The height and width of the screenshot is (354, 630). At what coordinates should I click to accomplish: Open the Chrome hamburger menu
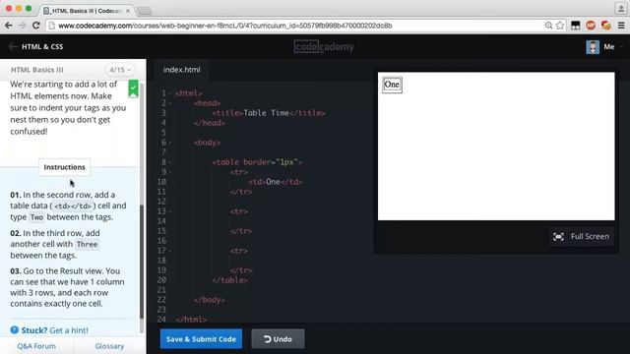tap(621, 26)
